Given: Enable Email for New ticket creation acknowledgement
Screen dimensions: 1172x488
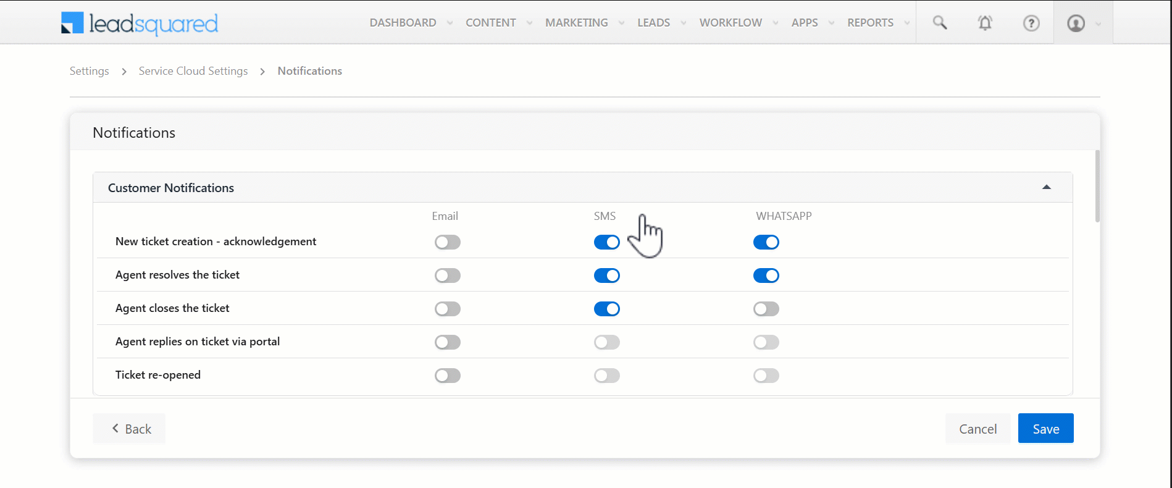Looking at the screenshot, I should click(x=447, y=242).
